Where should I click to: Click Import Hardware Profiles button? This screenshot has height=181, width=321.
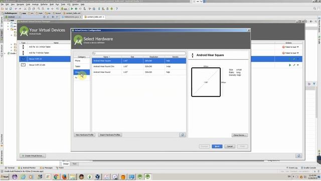pyautogui.click(x=110, y=135)
